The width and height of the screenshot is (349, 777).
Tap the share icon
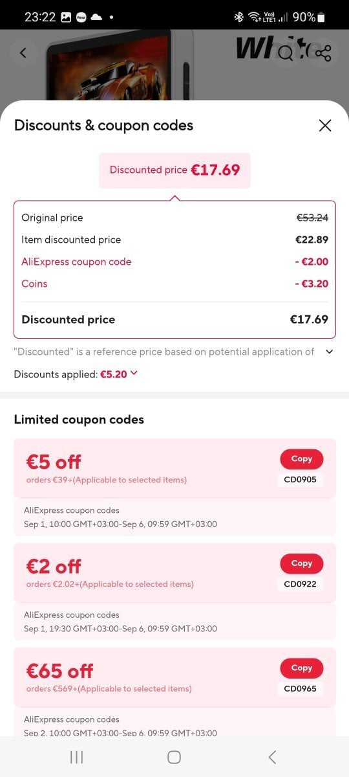323,53
